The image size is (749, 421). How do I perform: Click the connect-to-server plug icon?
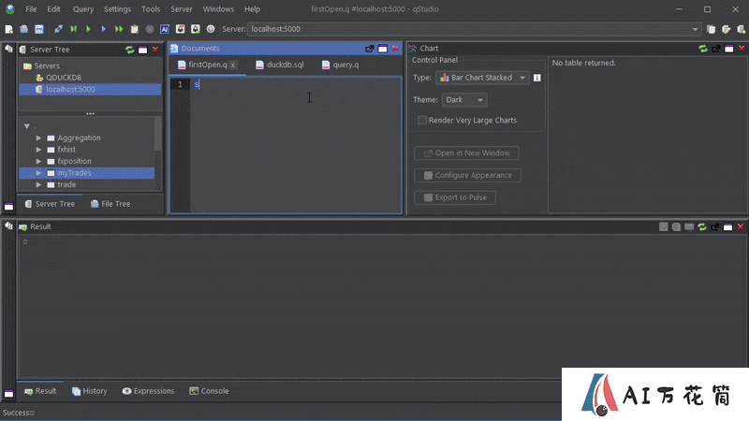click(x=58, y=29)
